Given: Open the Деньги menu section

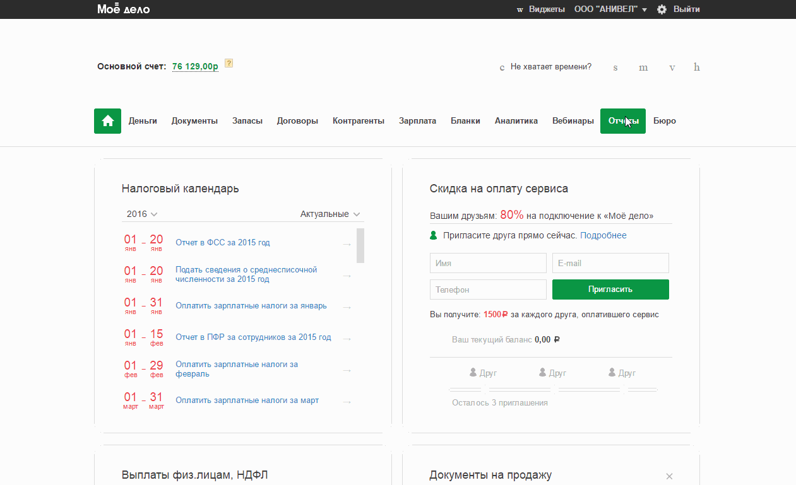Looking at the screenshot, I should [x=143, y=121].
